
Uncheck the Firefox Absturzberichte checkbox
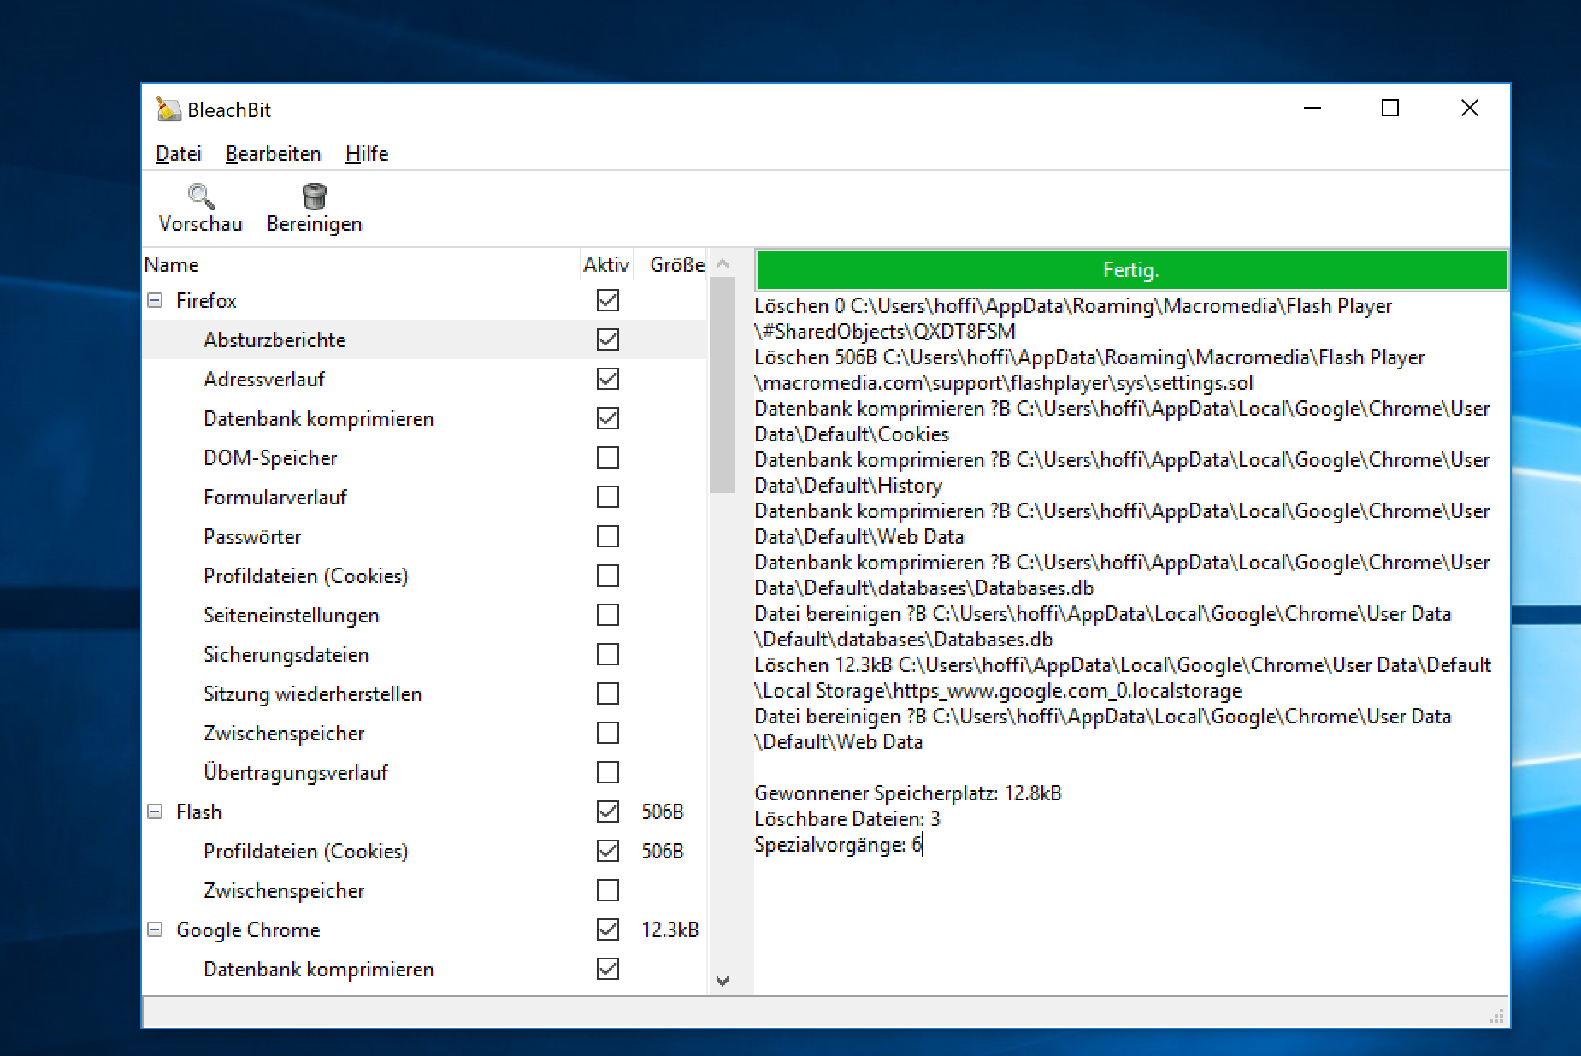click(x=608, y=339)
